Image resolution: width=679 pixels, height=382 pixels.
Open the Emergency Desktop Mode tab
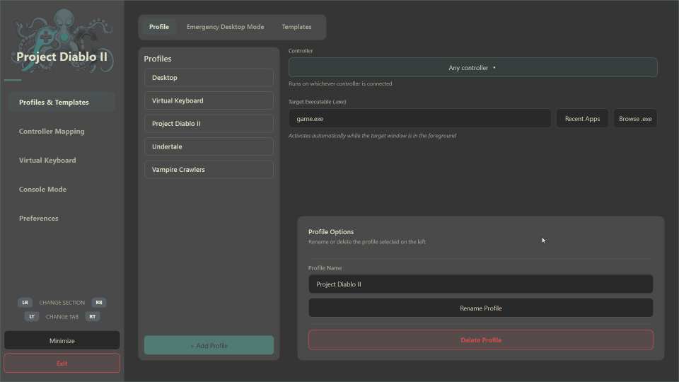coord(225,27)
